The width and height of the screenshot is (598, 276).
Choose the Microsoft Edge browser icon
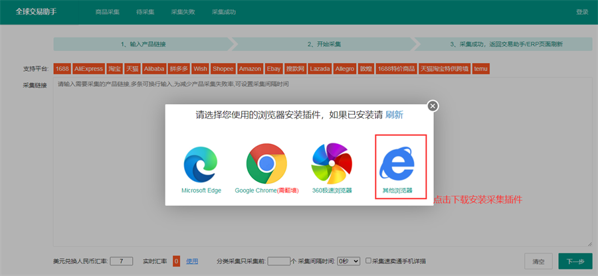[x=201, y=165]
